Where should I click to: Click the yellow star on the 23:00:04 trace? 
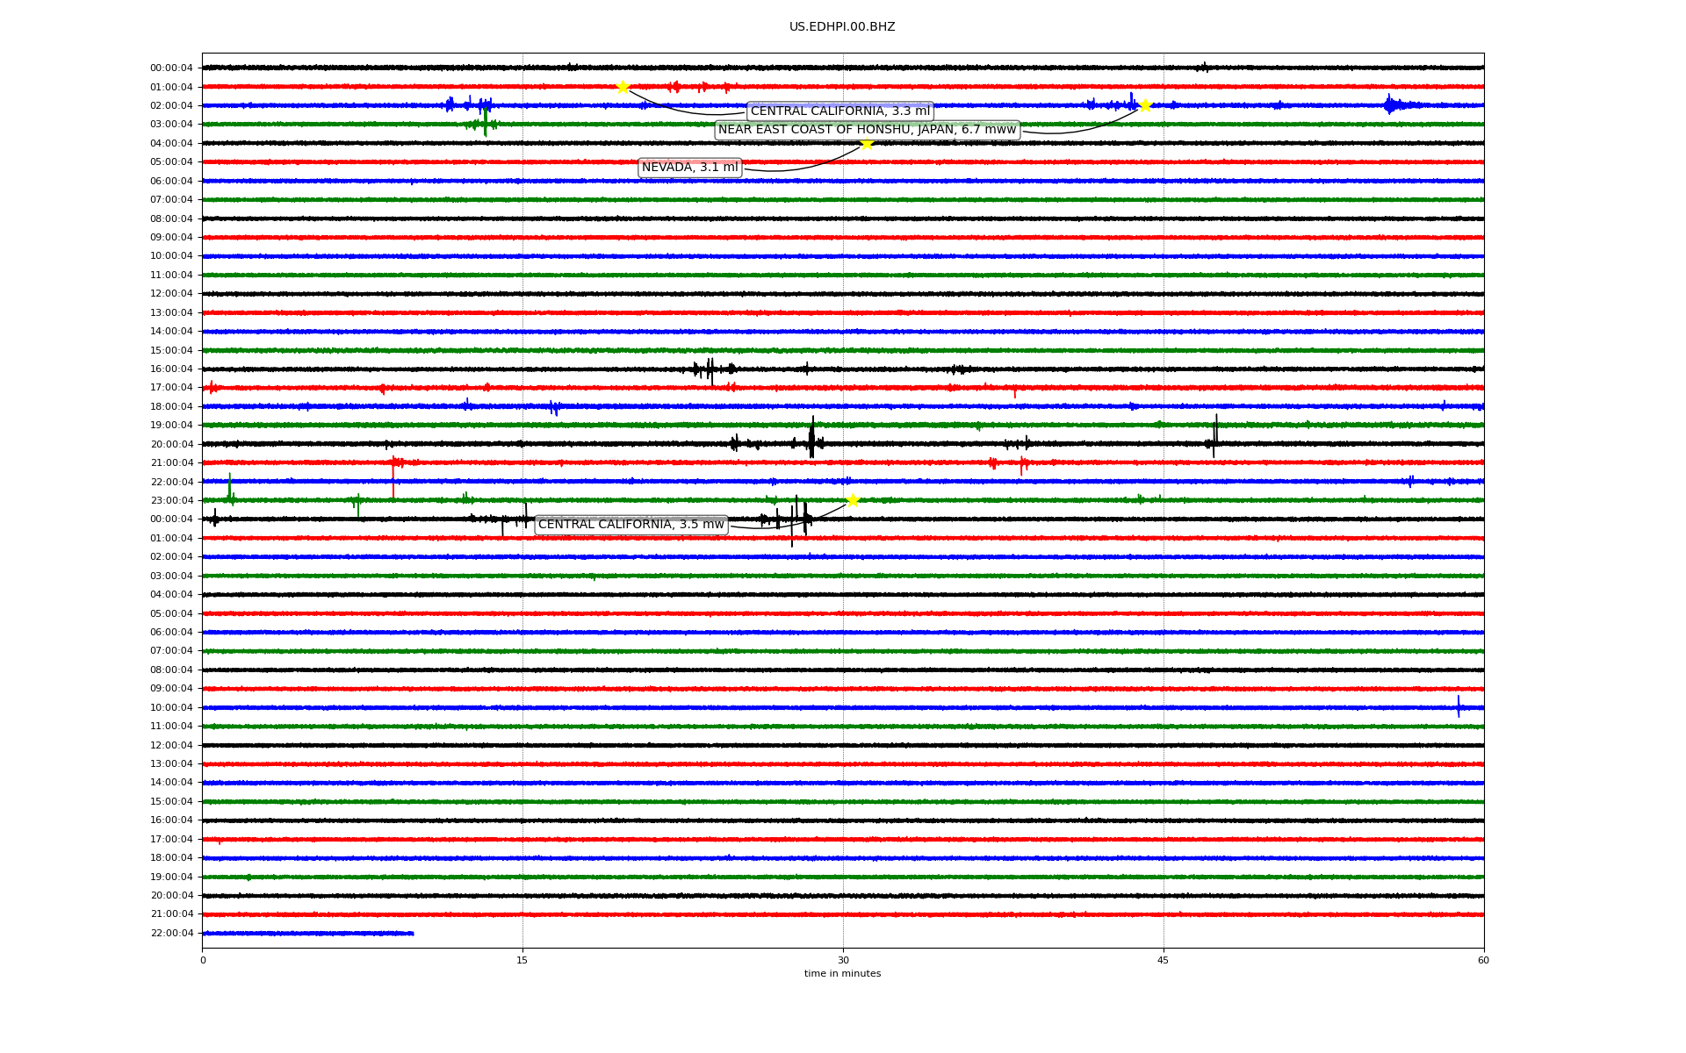[853, 500]
